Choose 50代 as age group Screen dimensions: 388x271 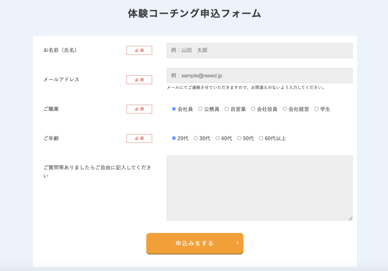[239, 138]
